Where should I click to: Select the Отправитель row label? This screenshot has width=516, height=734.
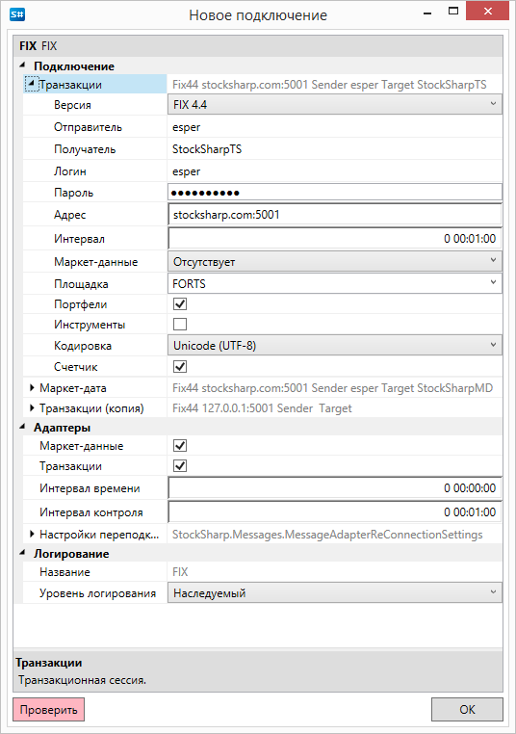click(88, 127)
